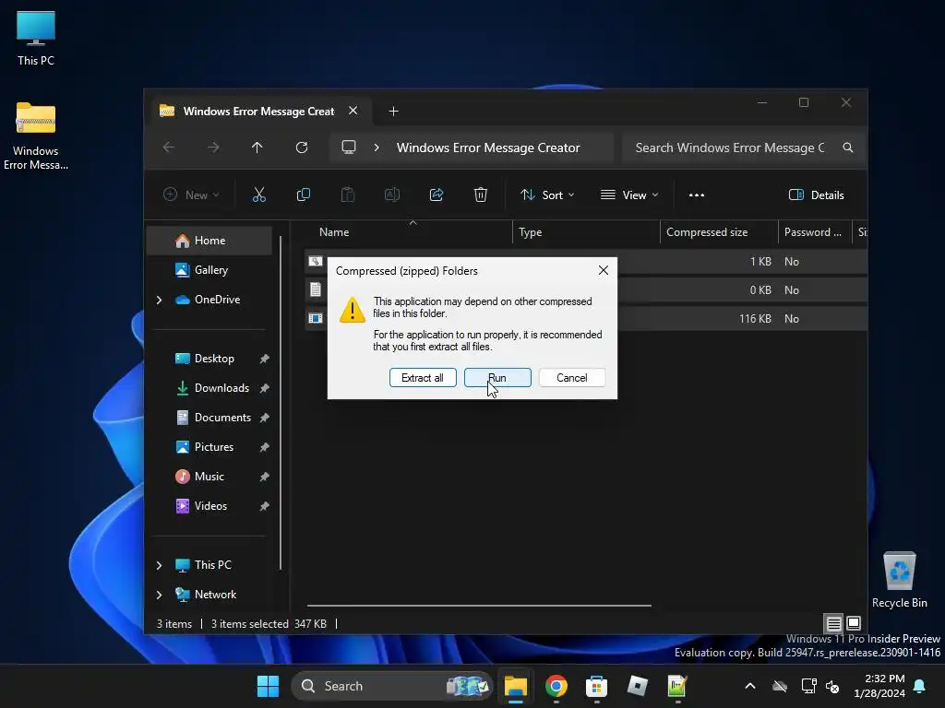Click the 1 KB file size cell
Screen dimensions: 945x708
coord(760,261)
